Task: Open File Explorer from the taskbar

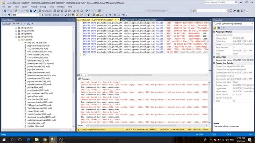Action: (x=37, y=139)
